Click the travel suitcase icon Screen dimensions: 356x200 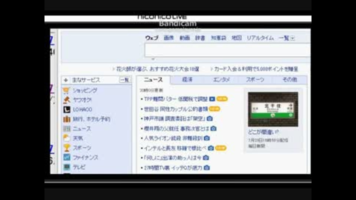66,119
